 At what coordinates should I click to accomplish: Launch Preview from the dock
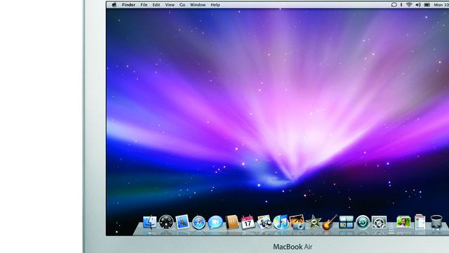click(264, 222)
